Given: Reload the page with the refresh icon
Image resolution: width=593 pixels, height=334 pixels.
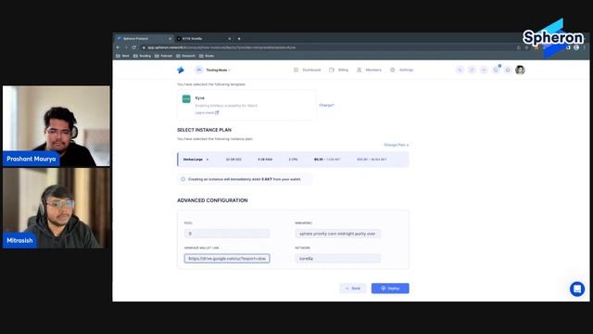Looking at the screenshot, I should pyautogui.click(x=133, y=47).
